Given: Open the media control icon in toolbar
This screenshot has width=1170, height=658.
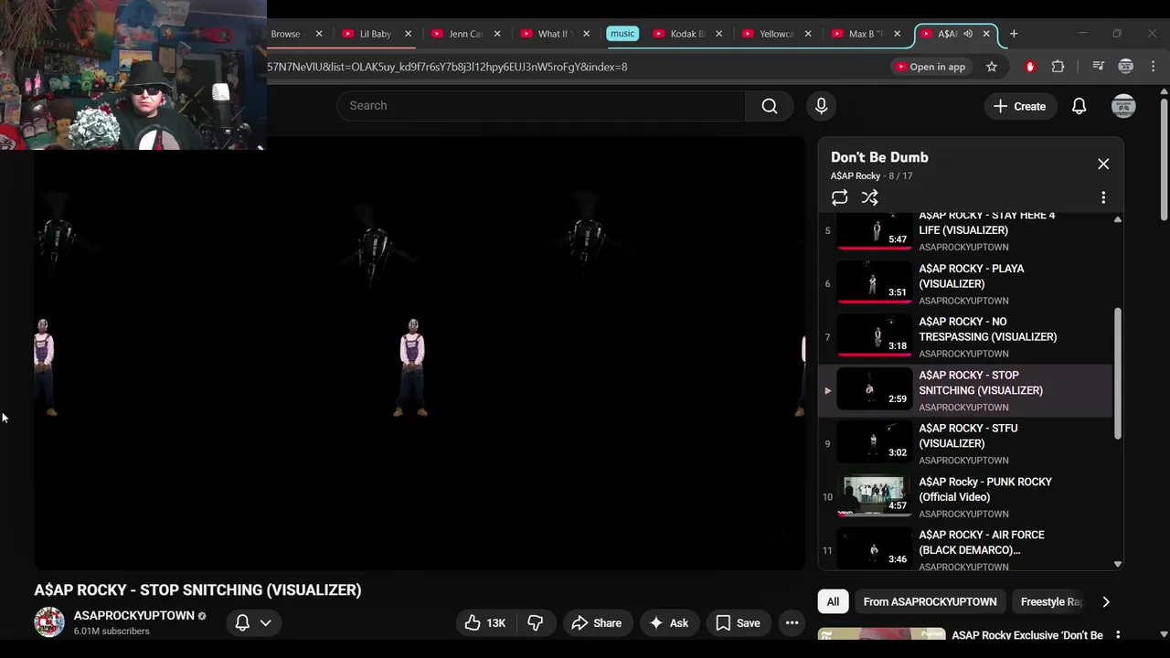Looking at the screenshot, I should click(1098, 67).
